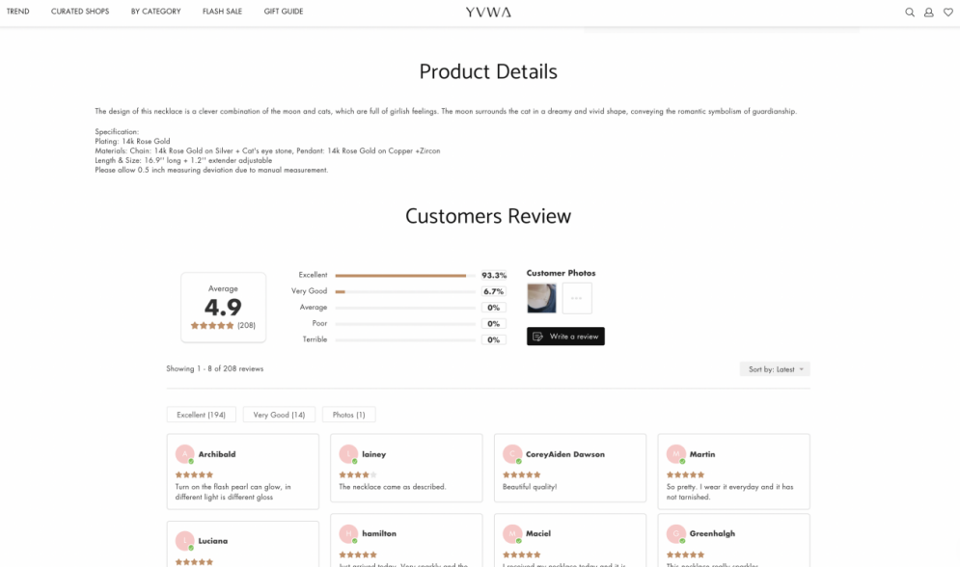Open the TREND navigation link
The image size is (960, 567).
pyautogui.click(x=17, y=12)
